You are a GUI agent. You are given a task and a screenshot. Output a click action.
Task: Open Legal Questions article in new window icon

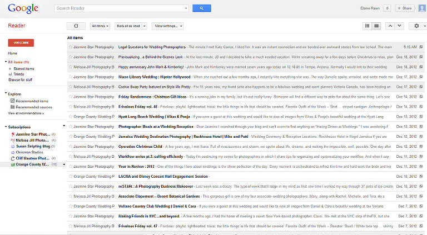(421, 47)
